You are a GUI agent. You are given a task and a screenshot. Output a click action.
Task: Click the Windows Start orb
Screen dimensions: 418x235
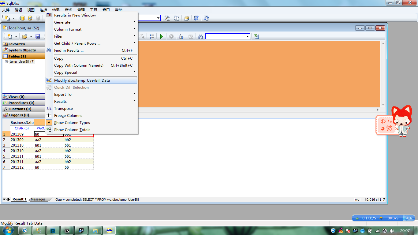(x=8, y=230)
